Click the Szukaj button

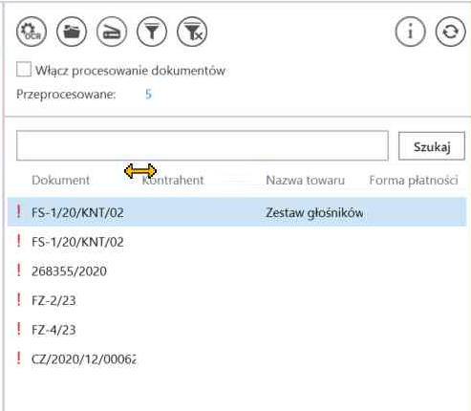tap(432, 146)
